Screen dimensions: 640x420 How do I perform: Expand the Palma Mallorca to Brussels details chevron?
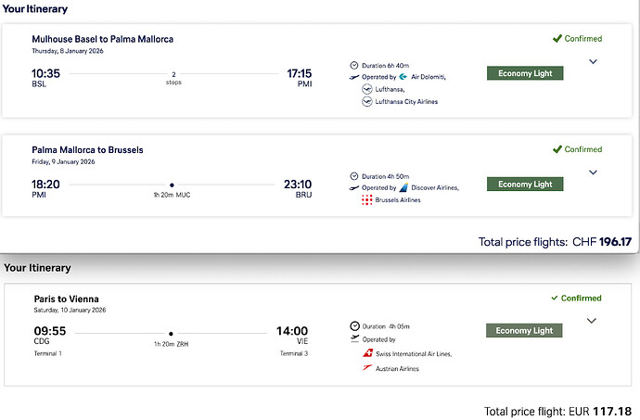(x=594, y=172)
